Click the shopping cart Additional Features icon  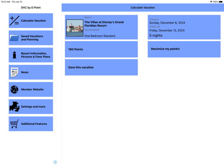pyautogui.click(x=15, y=124)
